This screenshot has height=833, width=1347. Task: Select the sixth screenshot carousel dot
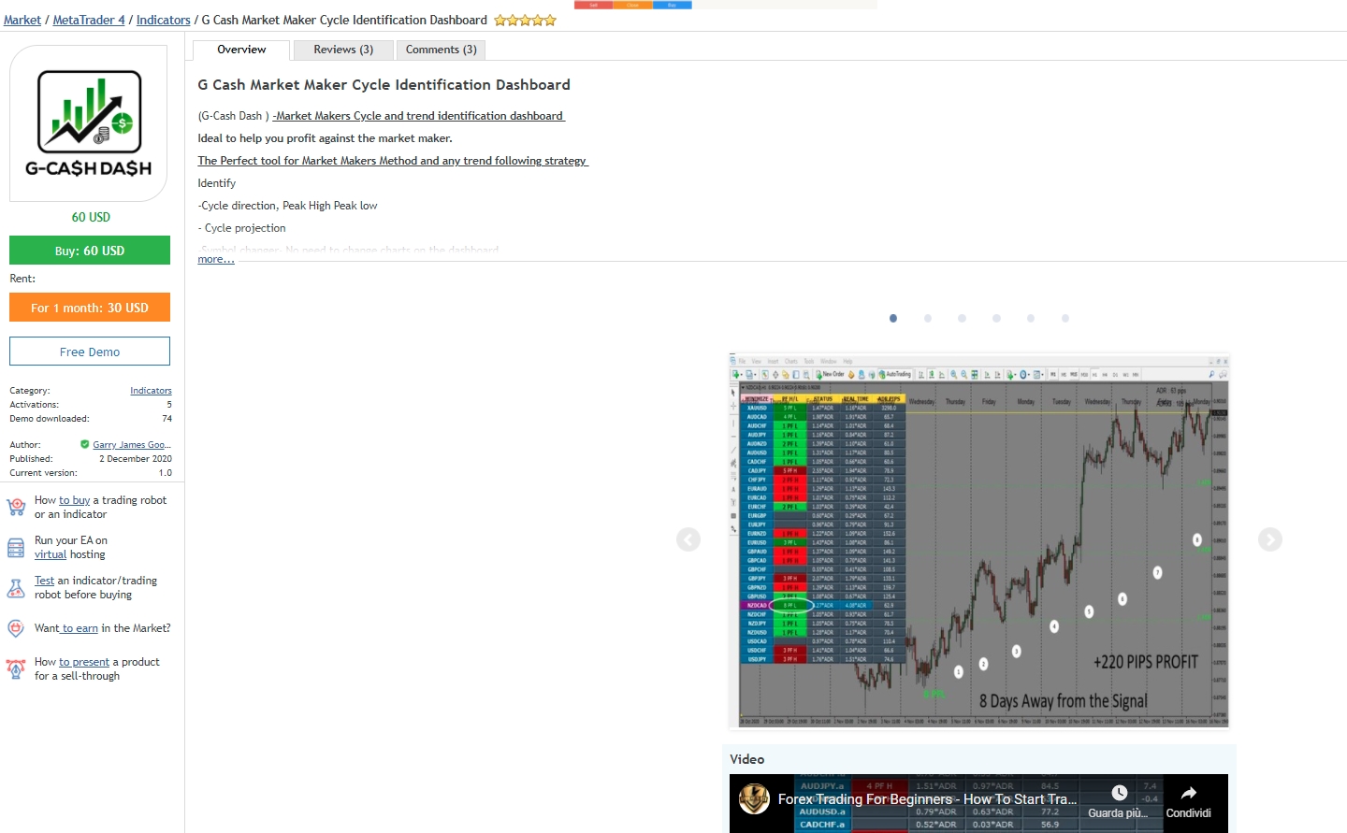[x=1065, y=319]
